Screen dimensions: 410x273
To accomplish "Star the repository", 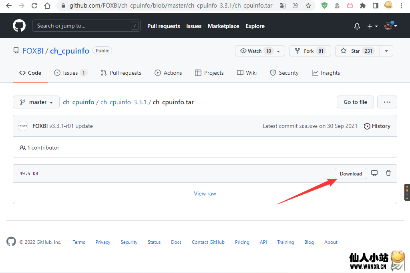I will [358, 51].
